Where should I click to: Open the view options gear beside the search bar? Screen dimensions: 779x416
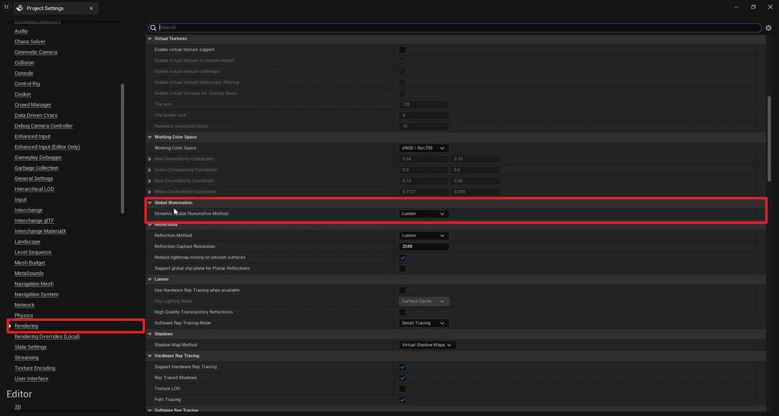(768, 28)
